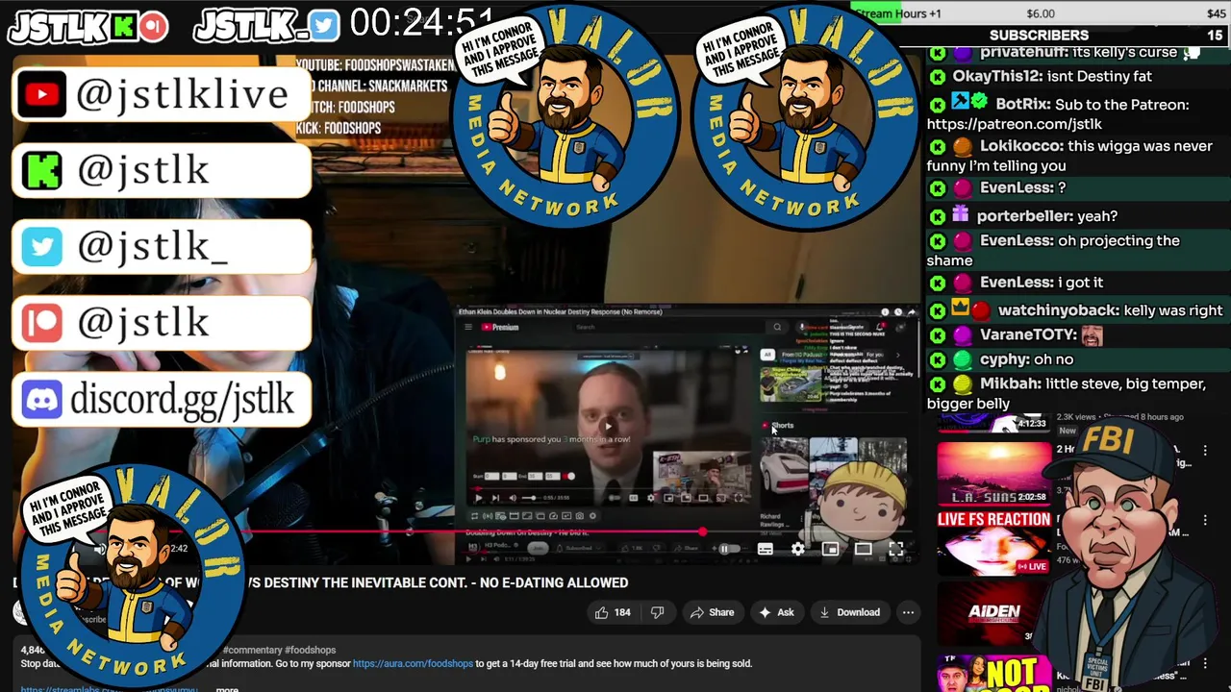The width and height of the screenshot is (1231, 692).
Task: Enter fullscreen on the outer video player
Action: 896,549
